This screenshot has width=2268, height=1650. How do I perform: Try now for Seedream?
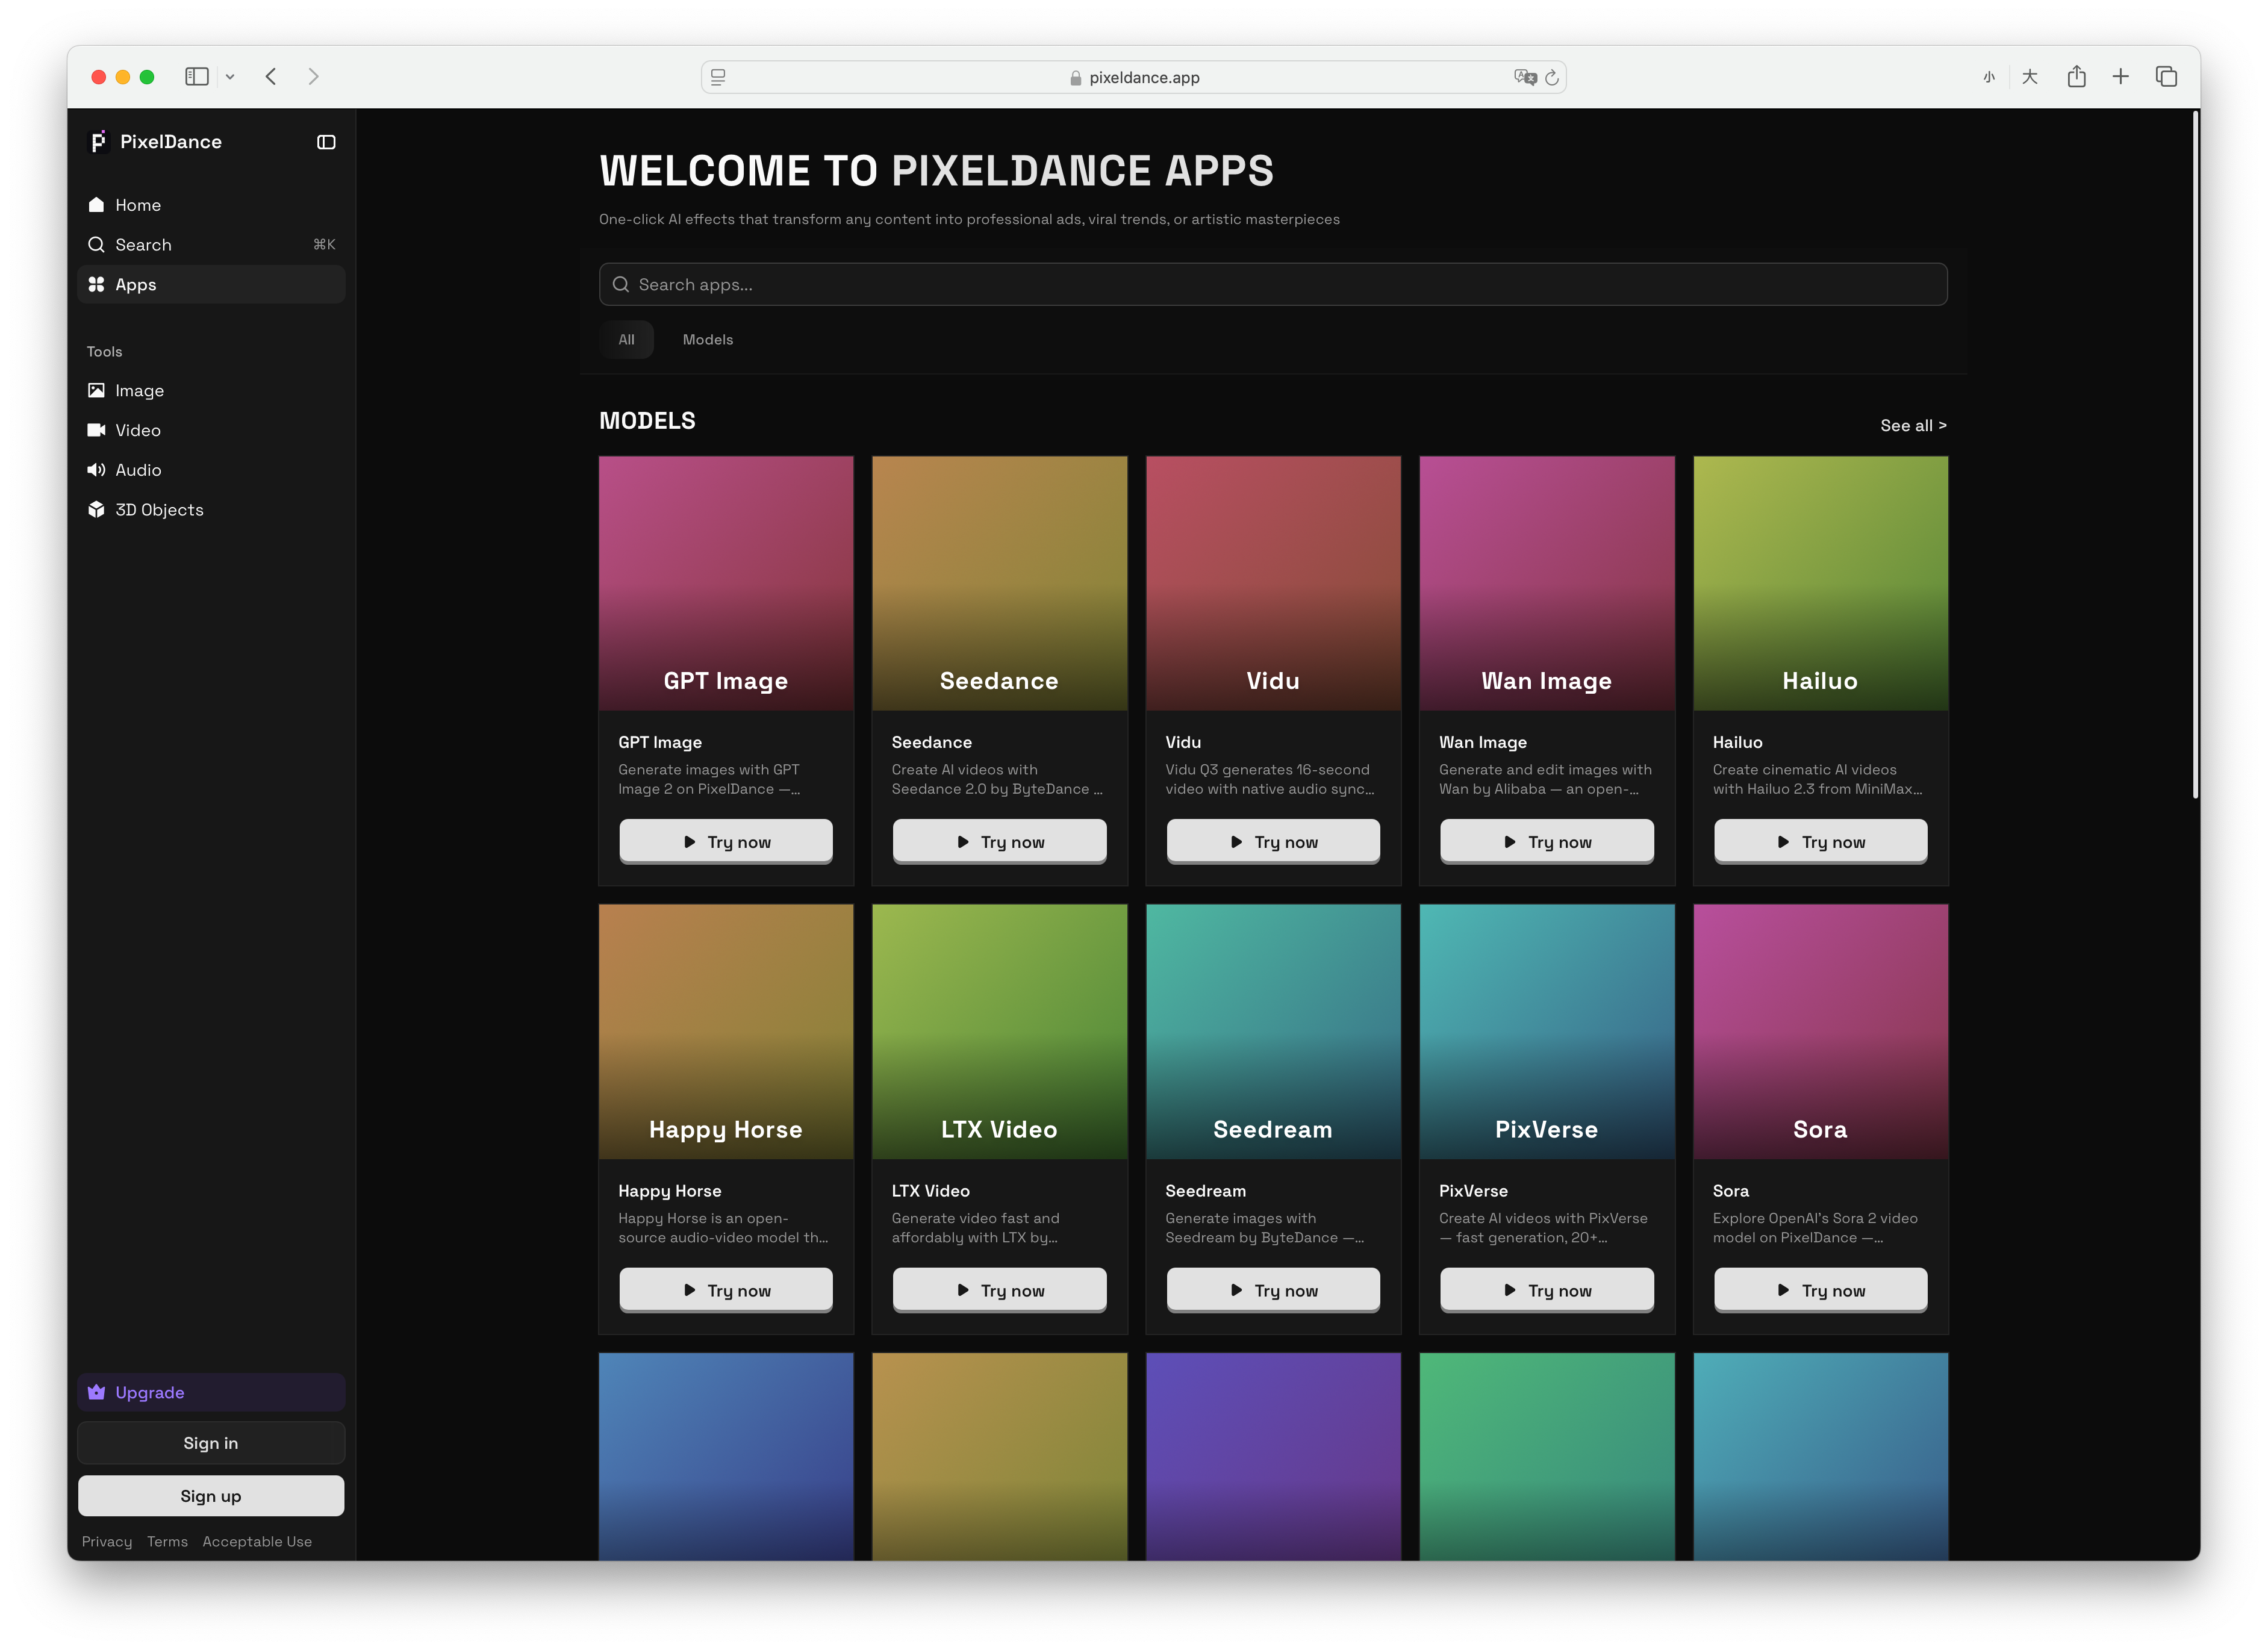coord(1273,1290)
